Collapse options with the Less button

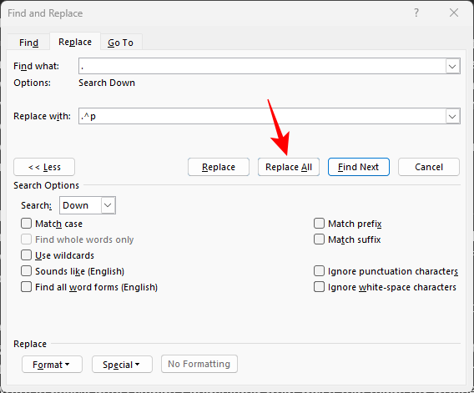click(x=44, y=167)
